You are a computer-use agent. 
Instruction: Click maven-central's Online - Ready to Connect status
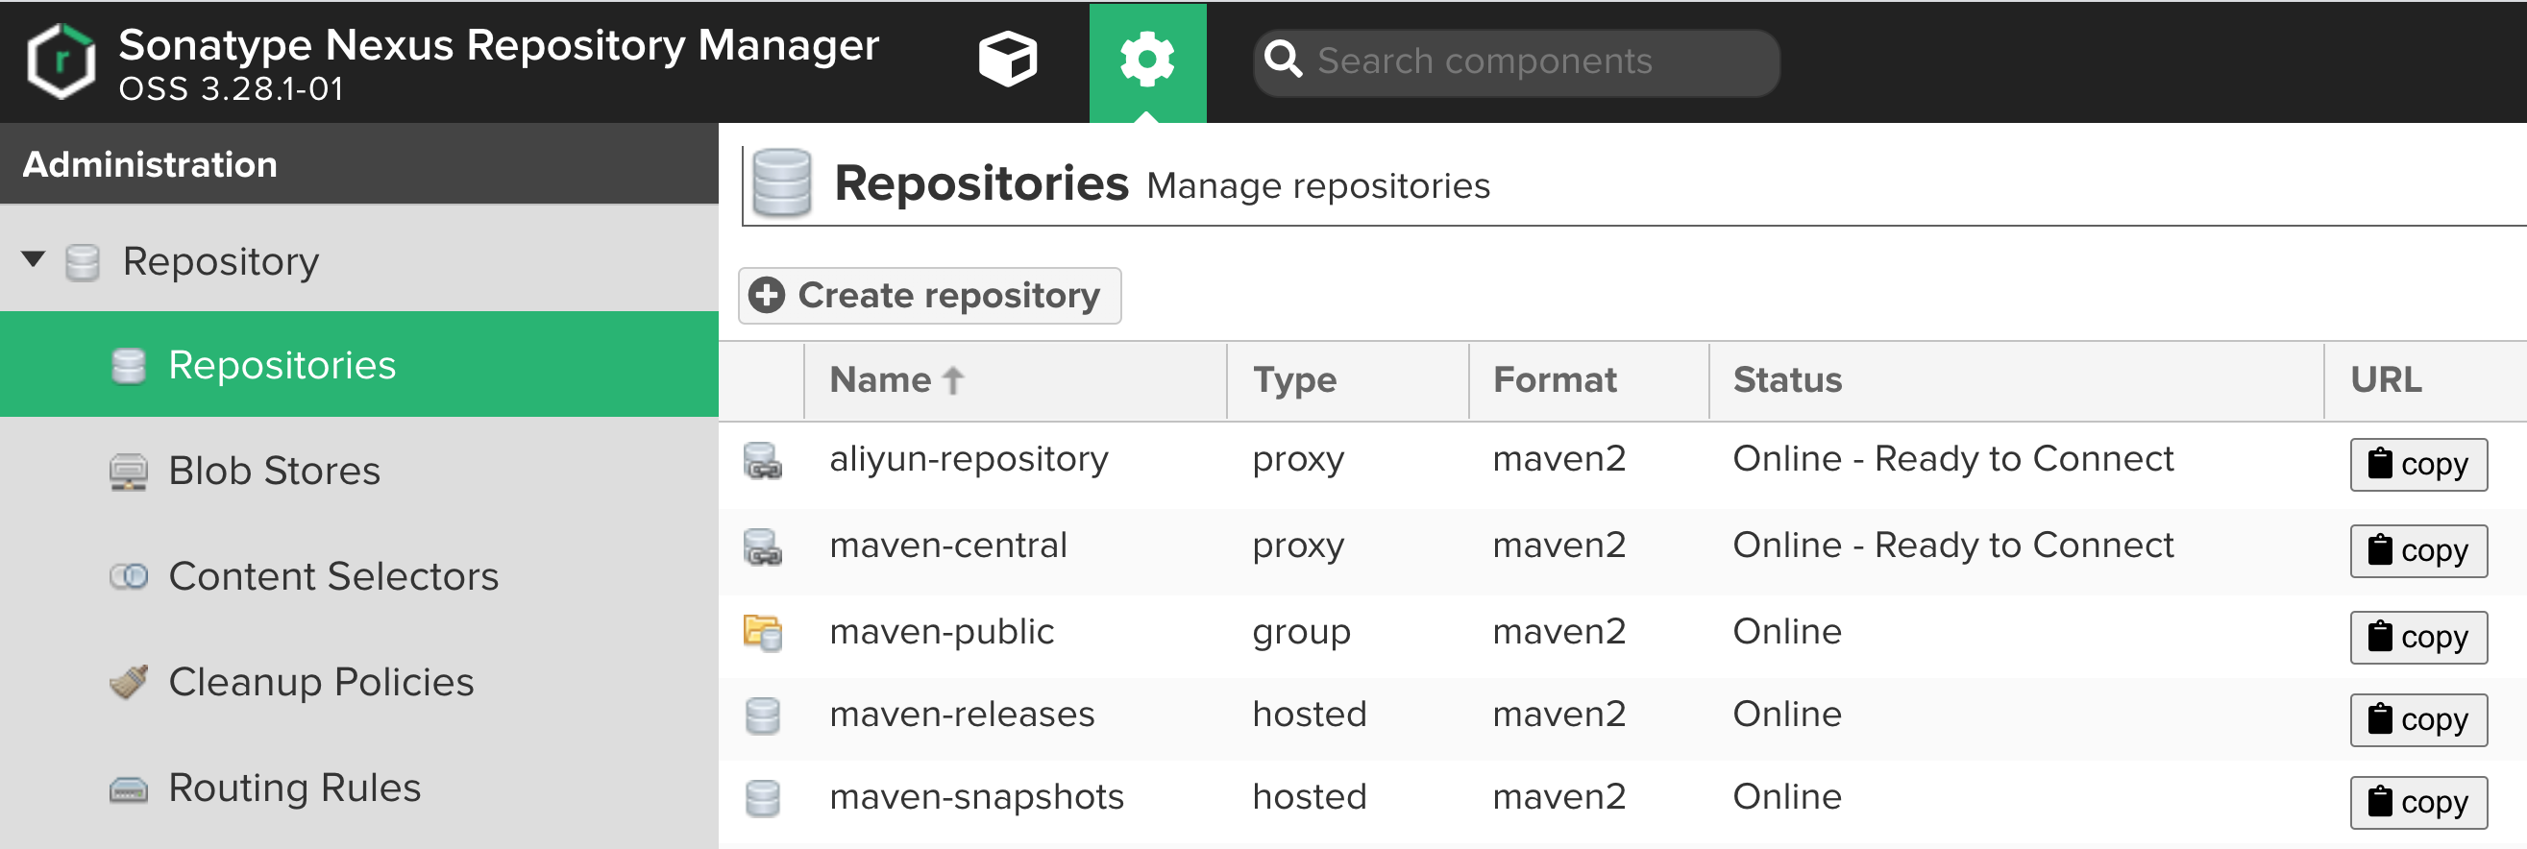1952,546
